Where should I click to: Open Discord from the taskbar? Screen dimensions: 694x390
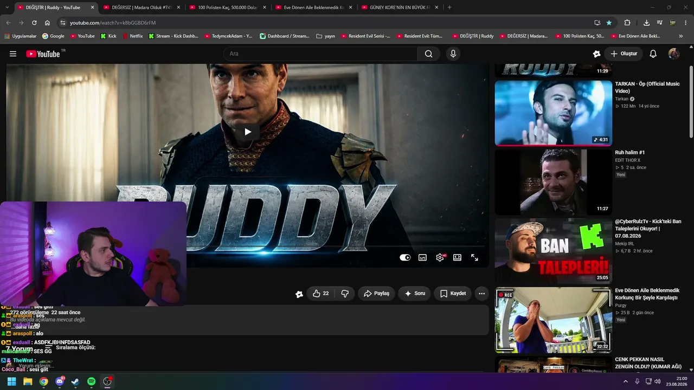click(x=60, y=381)
